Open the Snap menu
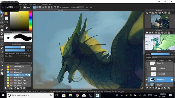Viewport: 175px width, 98px height. [25, 5]
